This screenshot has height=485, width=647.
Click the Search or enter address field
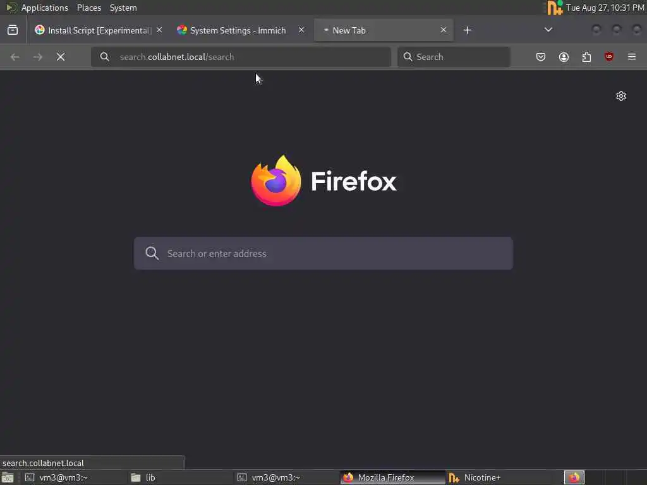323,253
